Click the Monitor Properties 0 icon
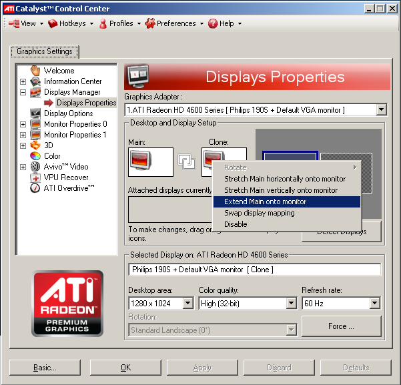Viewport: 401px width, 385px height. click(35, 124)
